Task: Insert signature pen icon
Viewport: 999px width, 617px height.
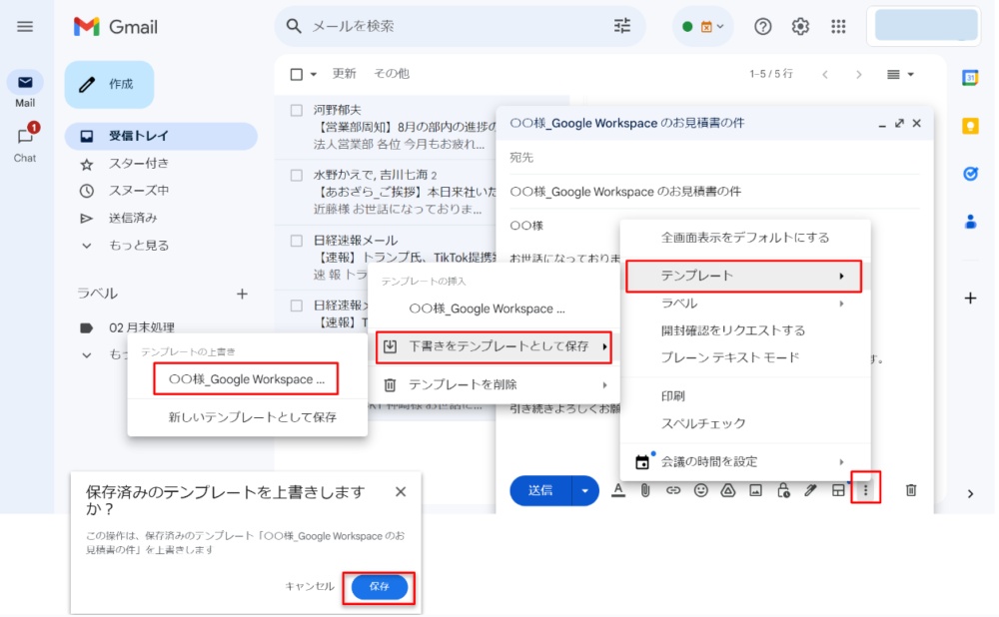Action: click(810, 490)
